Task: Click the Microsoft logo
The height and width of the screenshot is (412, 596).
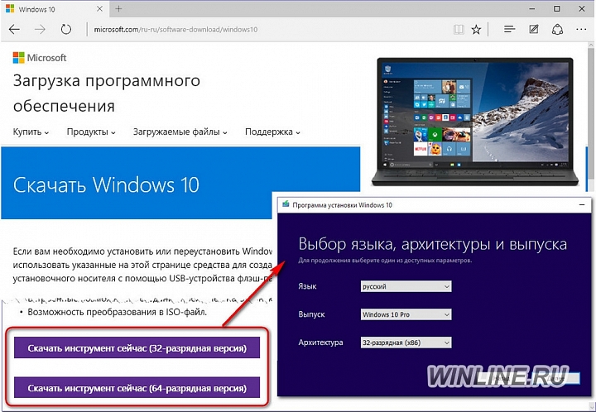Action: point(40,58)
